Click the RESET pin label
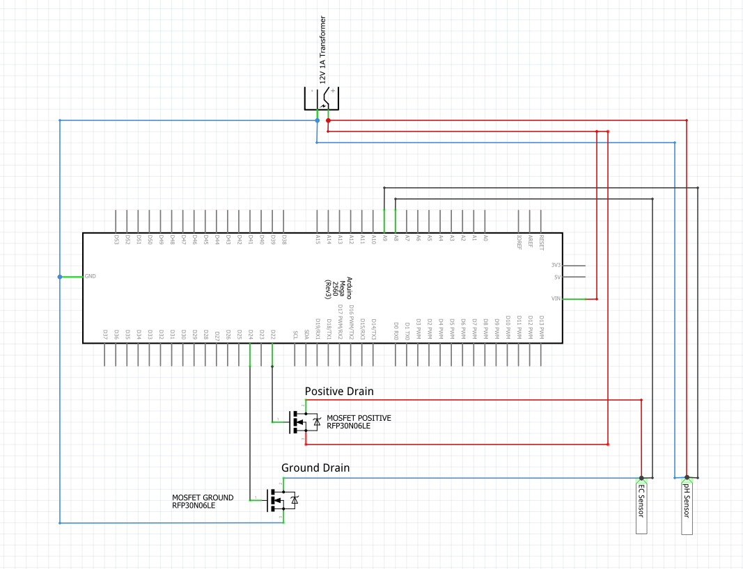 pyautogui.click(x=541, y=242)
